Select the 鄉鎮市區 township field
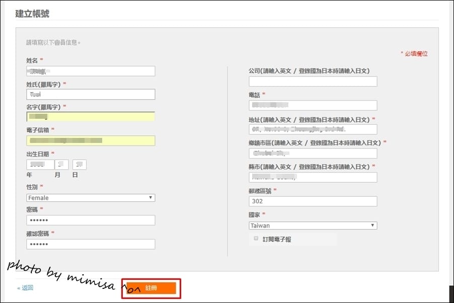 (313, 153)
